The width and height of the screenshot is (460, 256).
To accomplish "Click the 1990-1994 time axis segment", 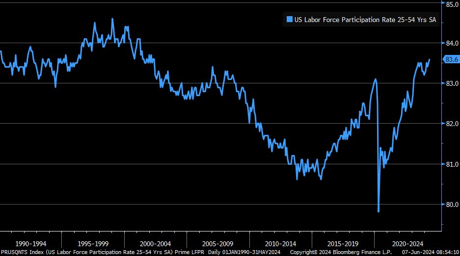I will (x=31, y=243).
